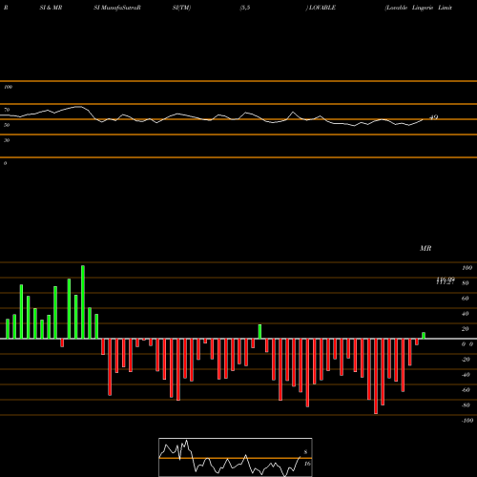The image size is (477, 477).
Task: Select the deepest red bar near -100
Action: [x=376, y=376]
